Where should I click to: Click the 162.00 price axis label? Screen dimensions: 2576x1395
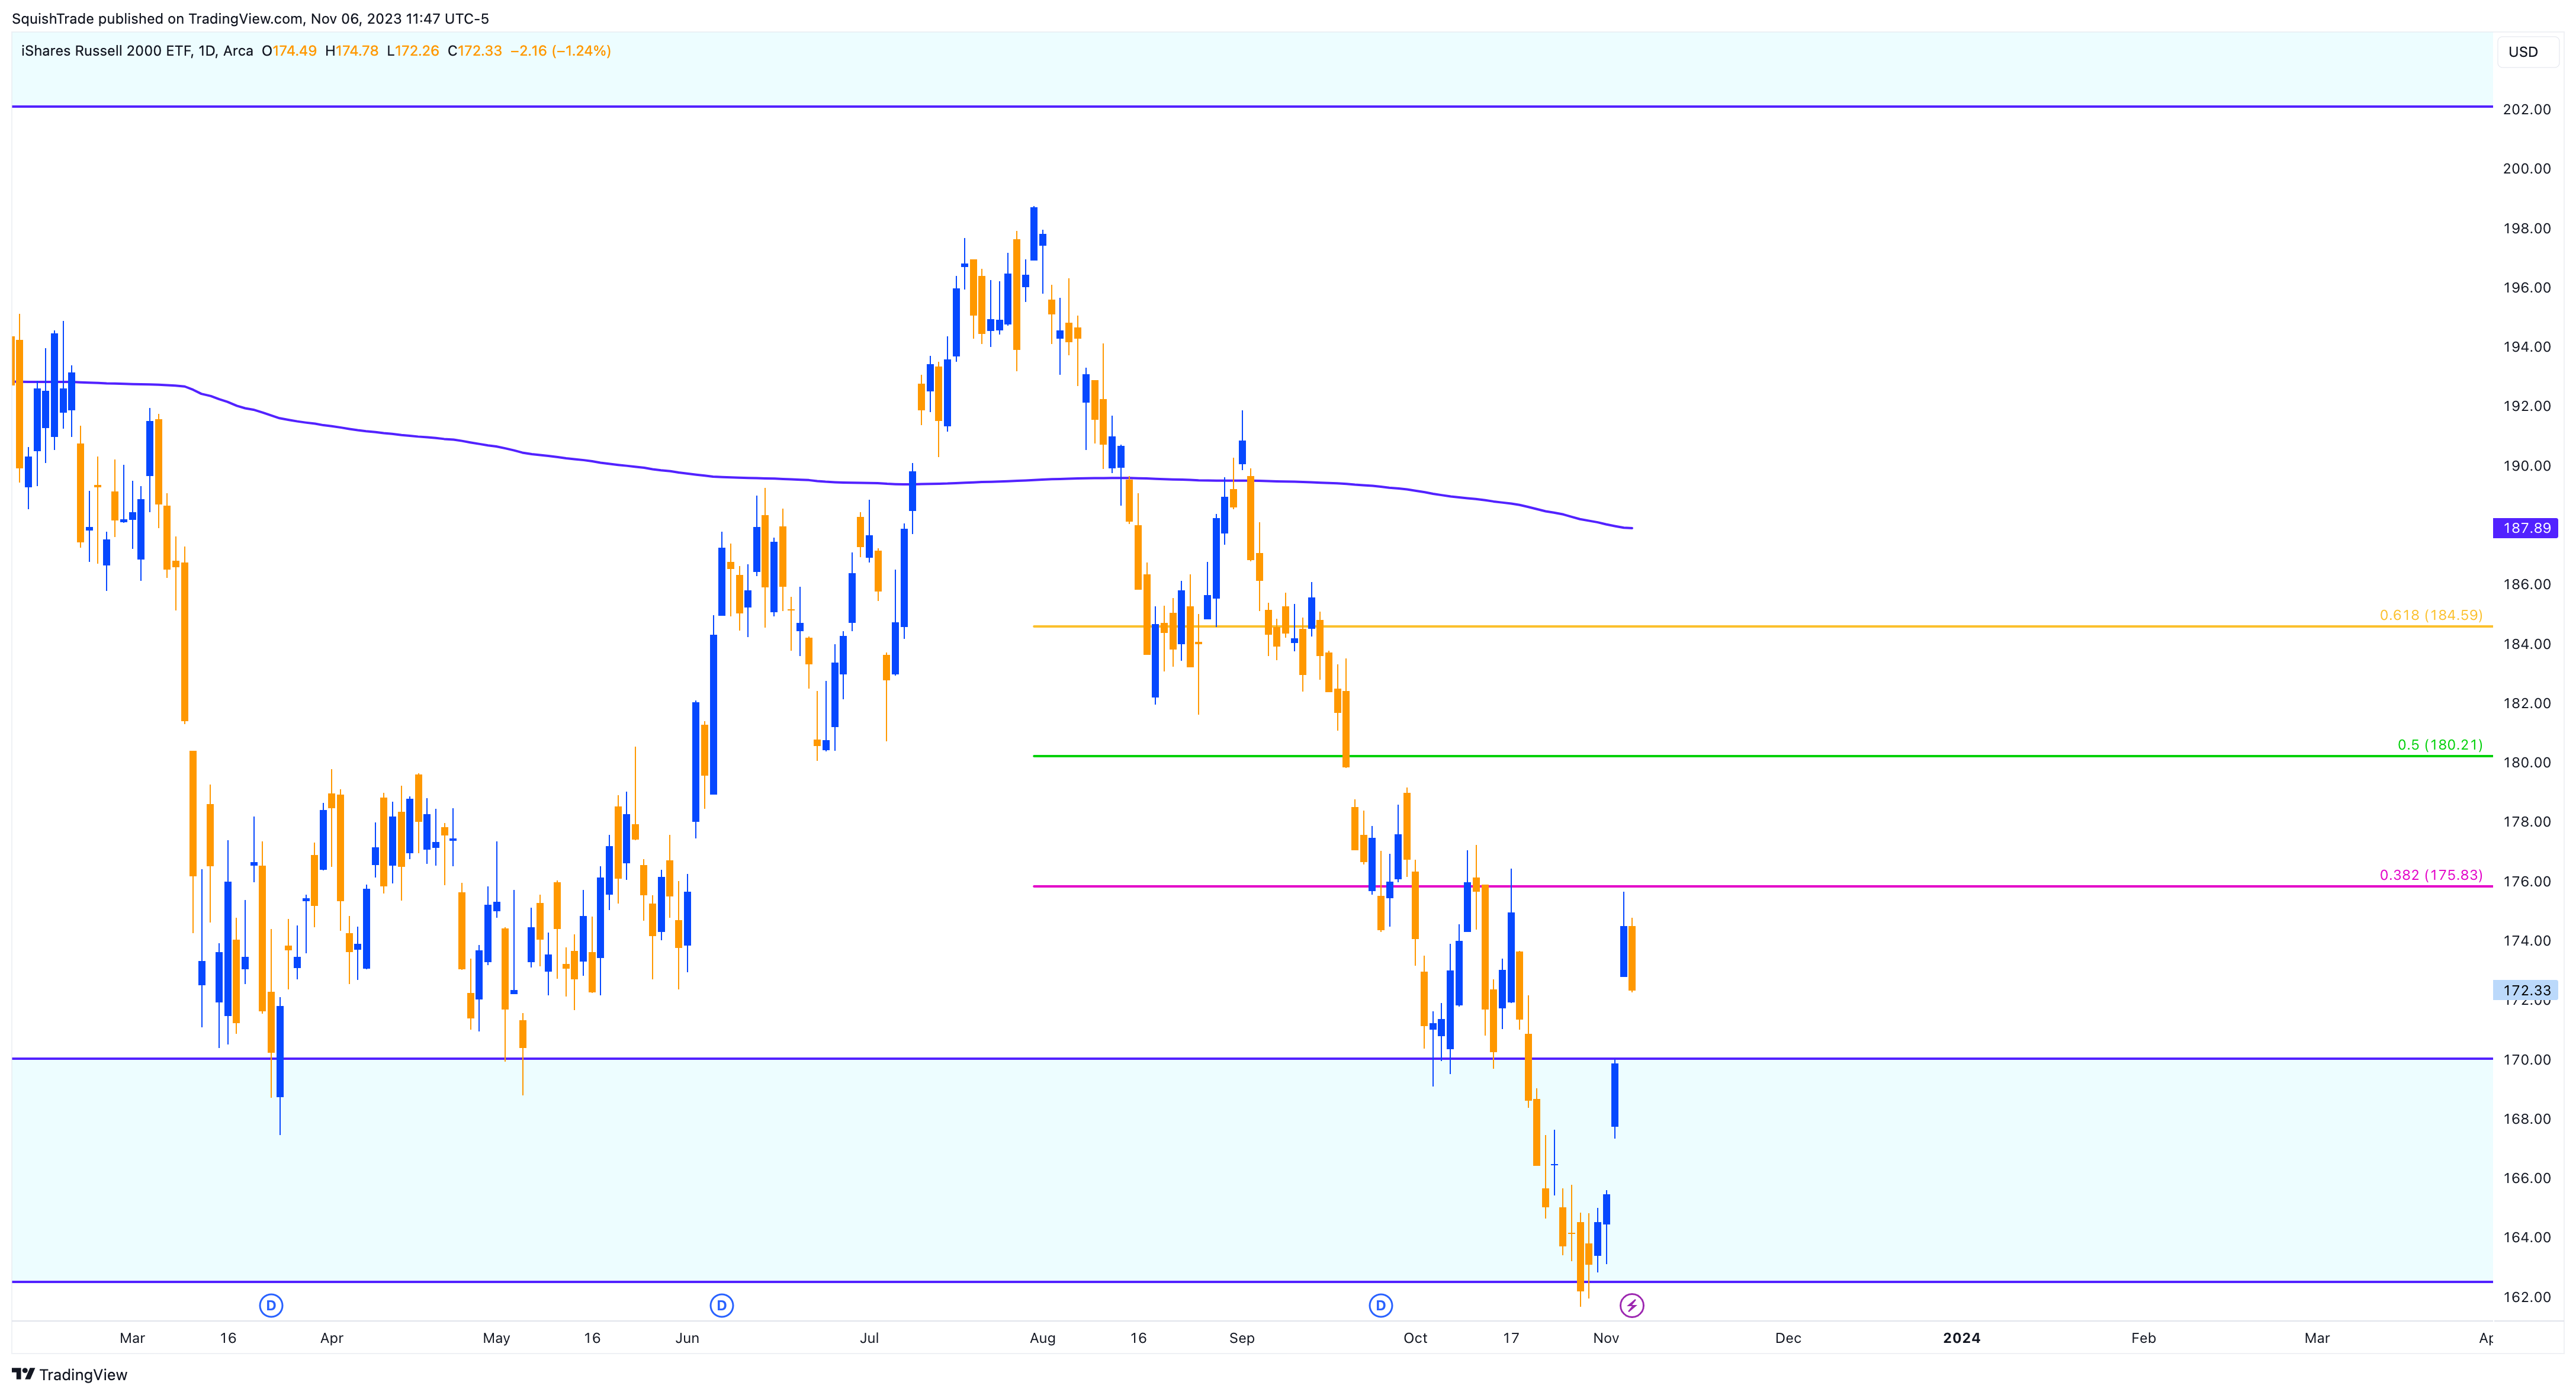tap(2526, 1297)
